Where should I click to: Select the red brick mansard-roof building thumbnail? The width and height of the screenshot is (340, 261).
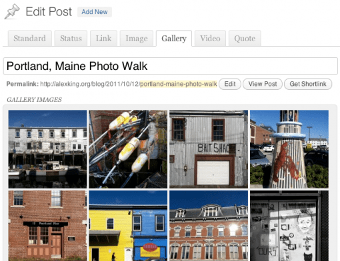(x=209, y=226)
